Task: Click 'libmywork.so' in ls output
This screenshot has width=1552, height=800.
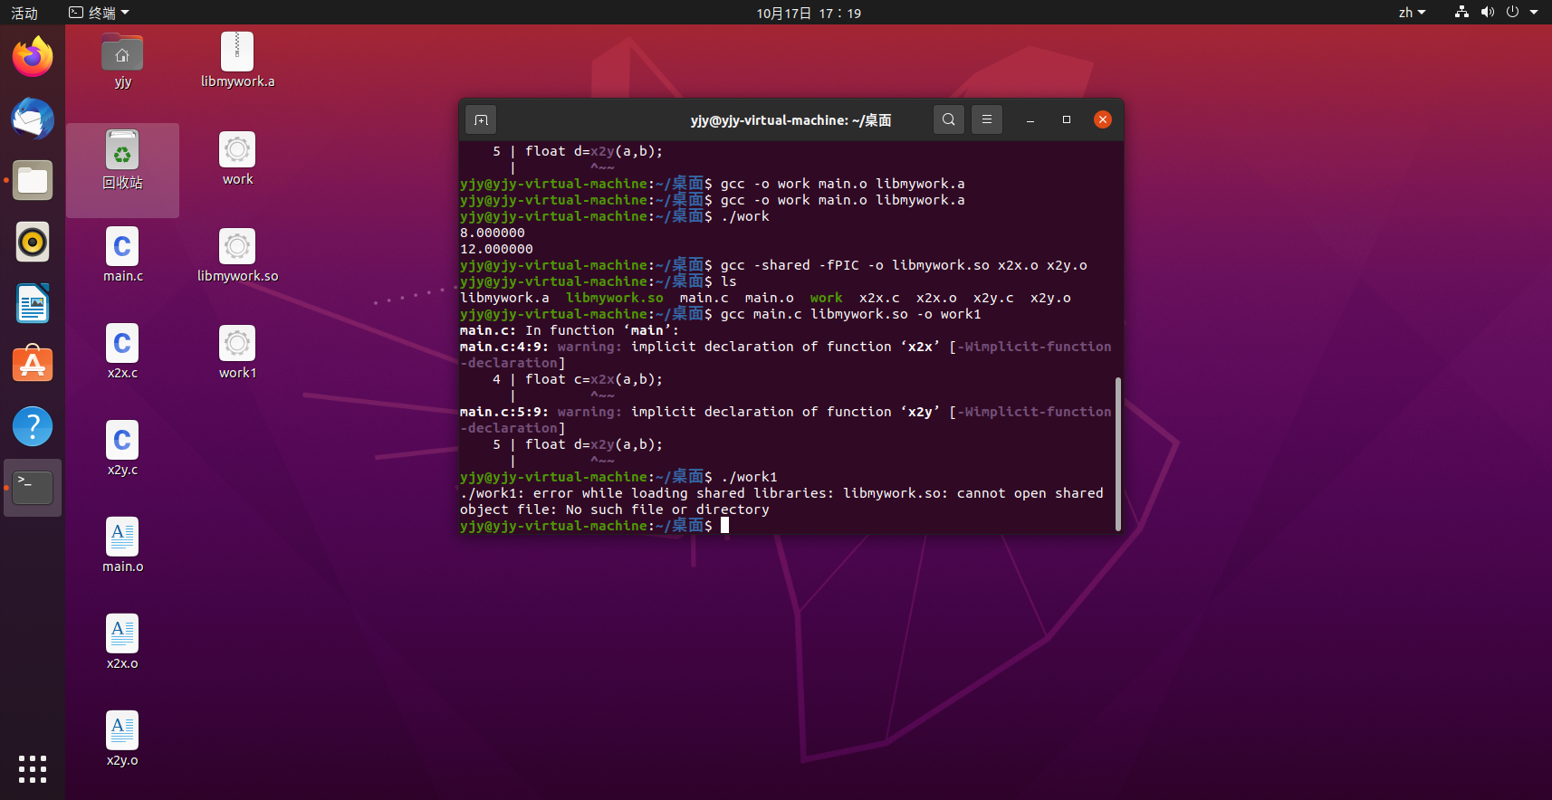Action: [x=615, y=298]
